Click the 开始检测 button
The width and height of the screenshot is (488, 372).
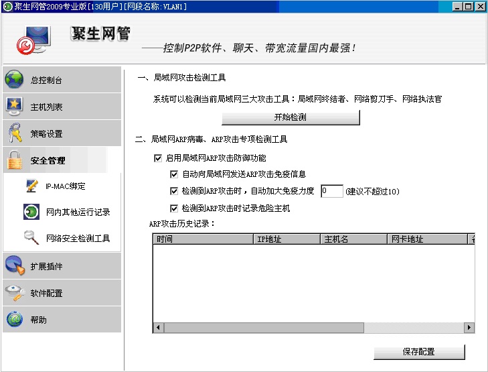click(x=291, y=117)
